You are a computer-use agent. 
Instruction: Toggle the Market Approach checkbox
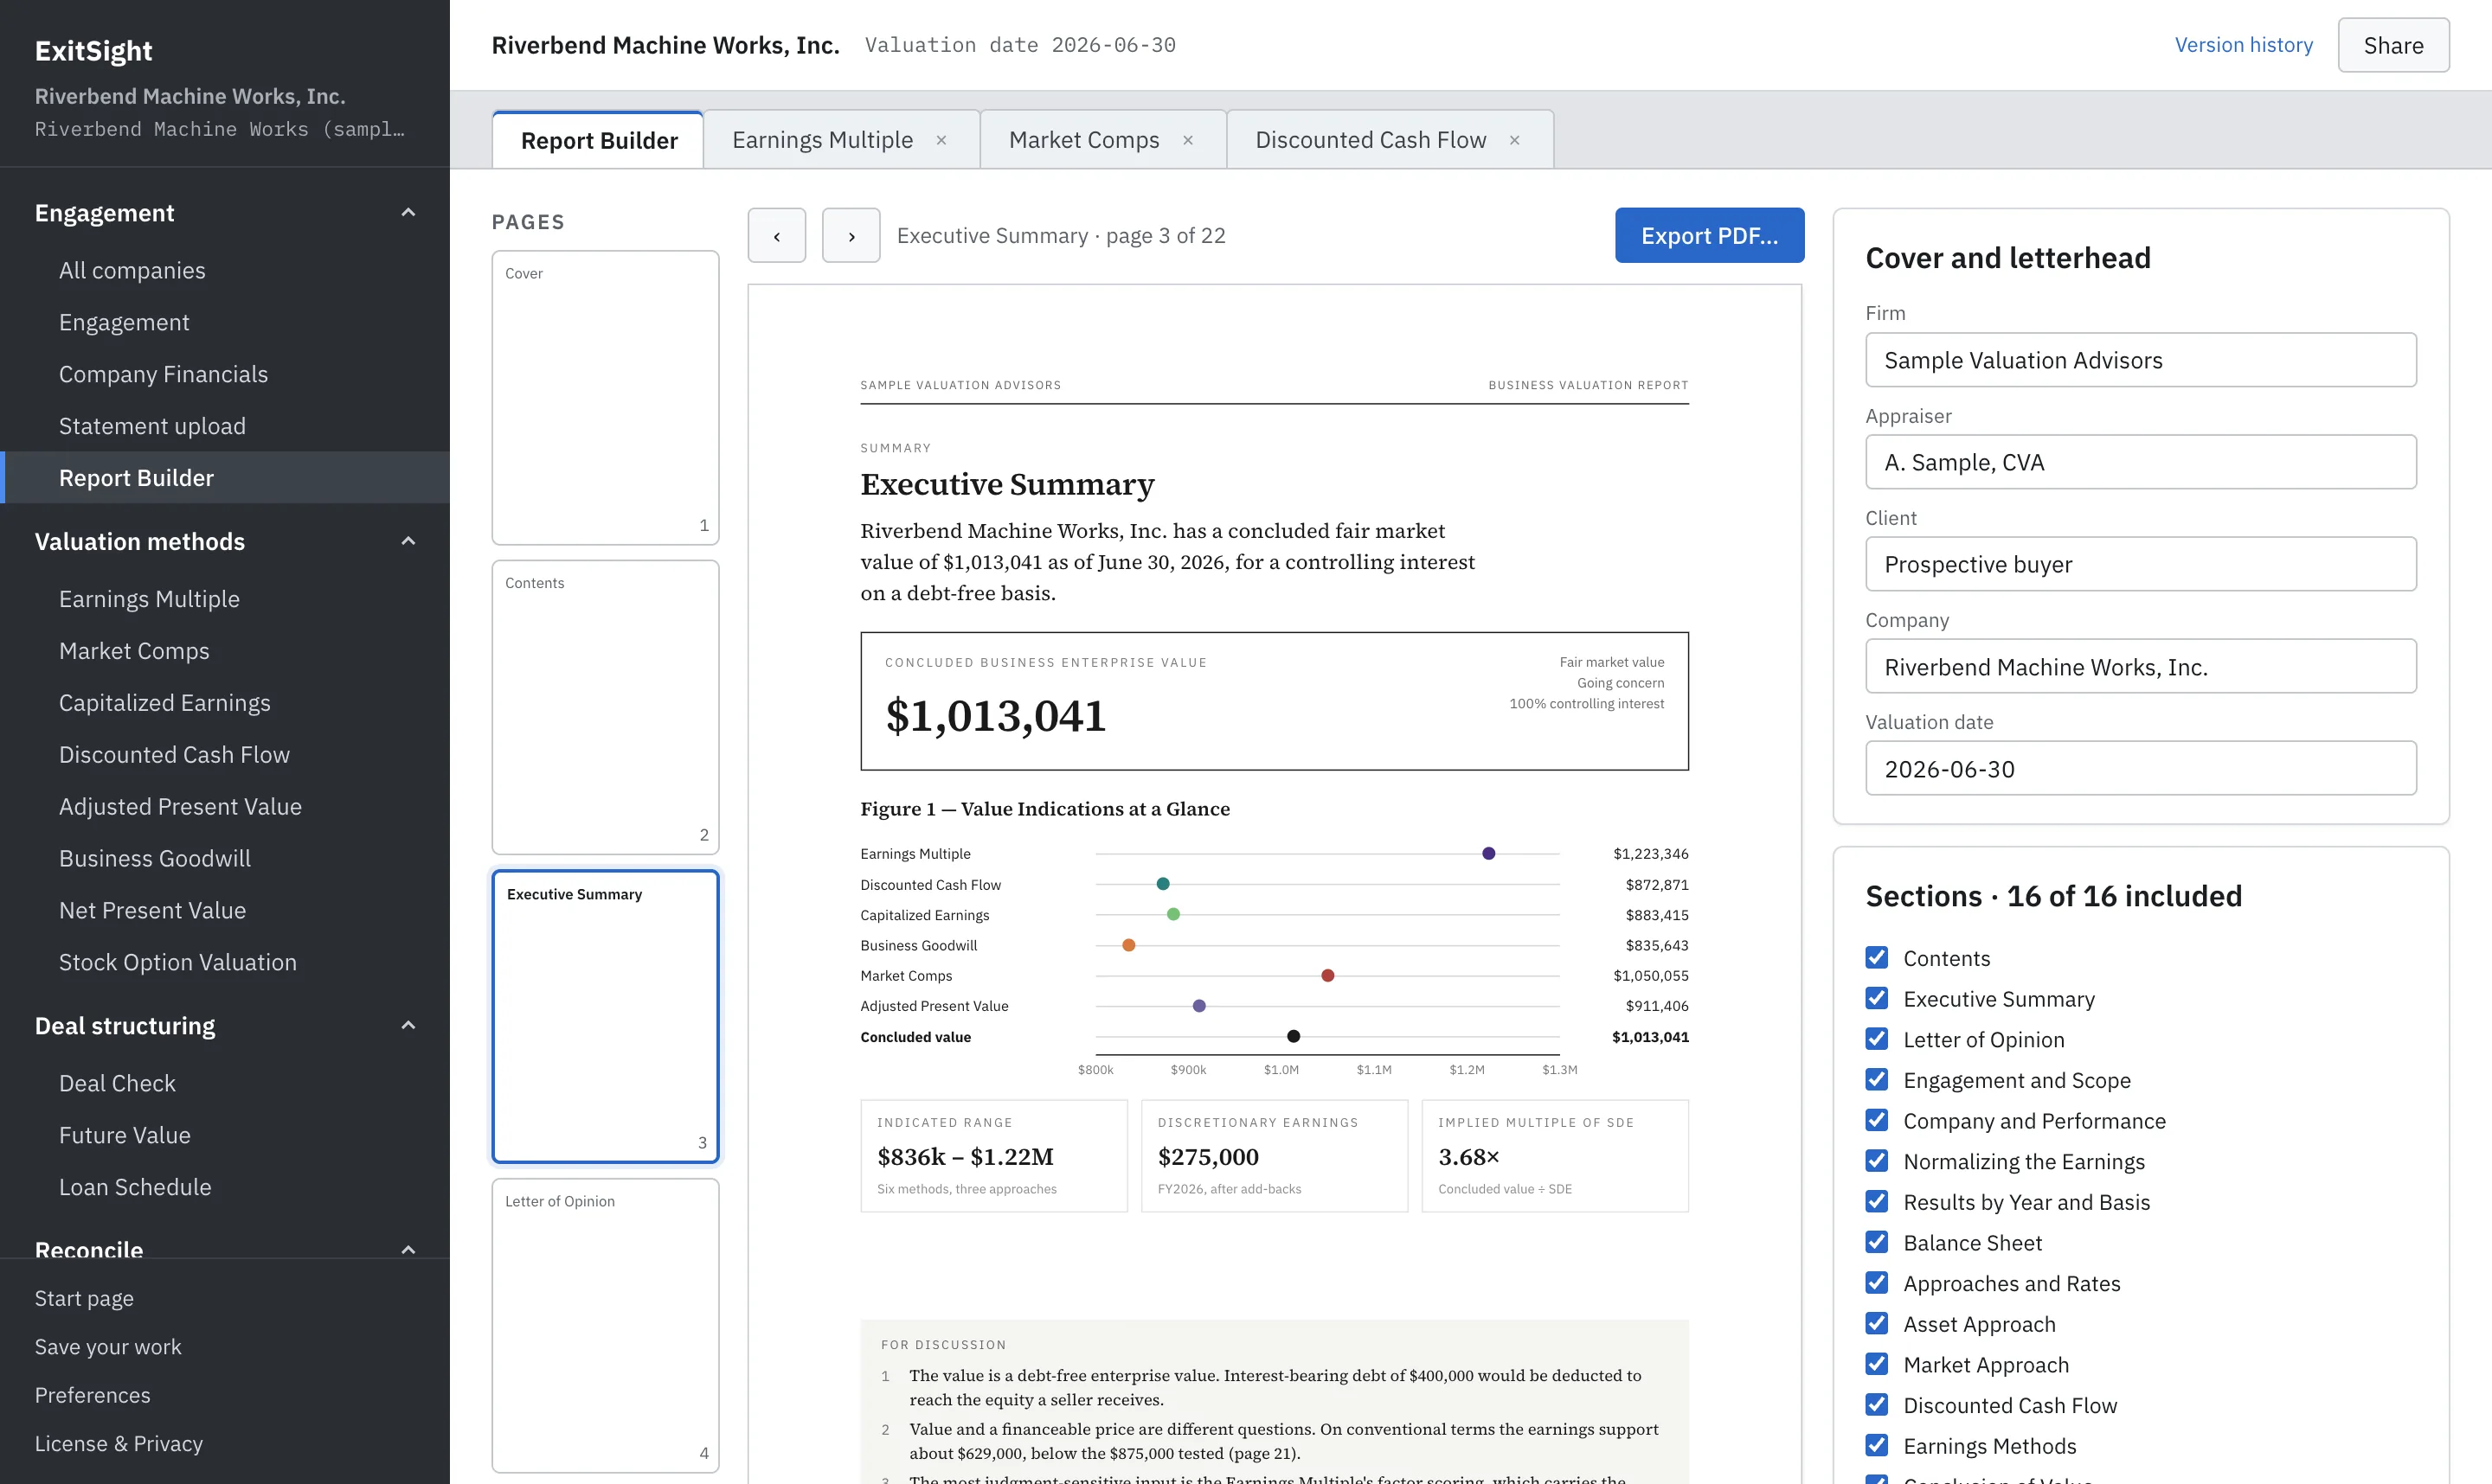(x=1877, y=1365)
